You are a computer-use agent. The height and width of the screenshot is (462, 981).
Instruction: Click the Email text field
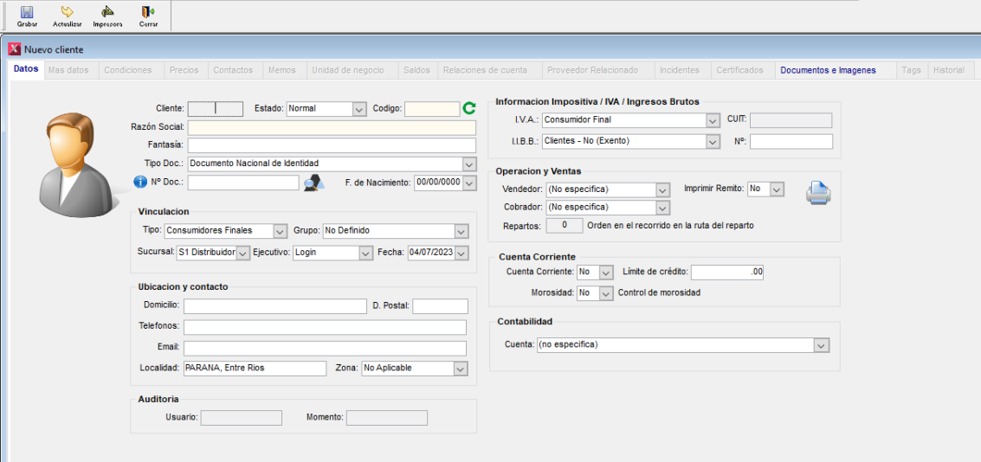coord(325,348)
